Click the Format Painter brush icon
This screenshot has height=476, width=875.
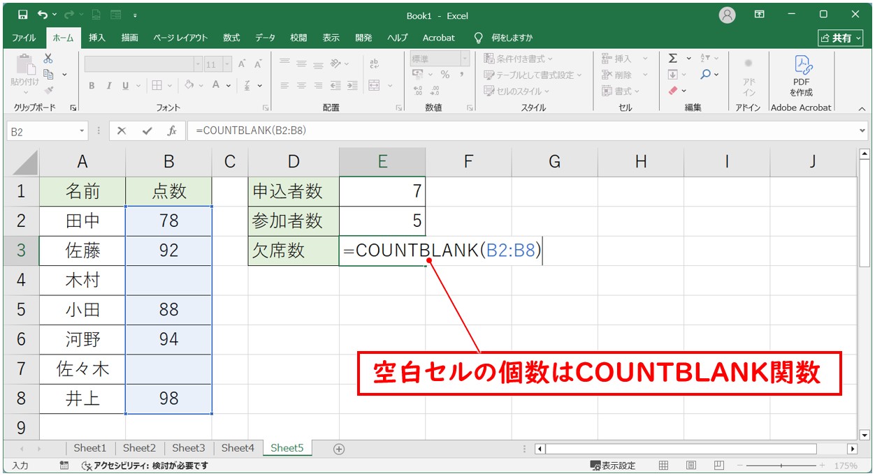[48, 90]
